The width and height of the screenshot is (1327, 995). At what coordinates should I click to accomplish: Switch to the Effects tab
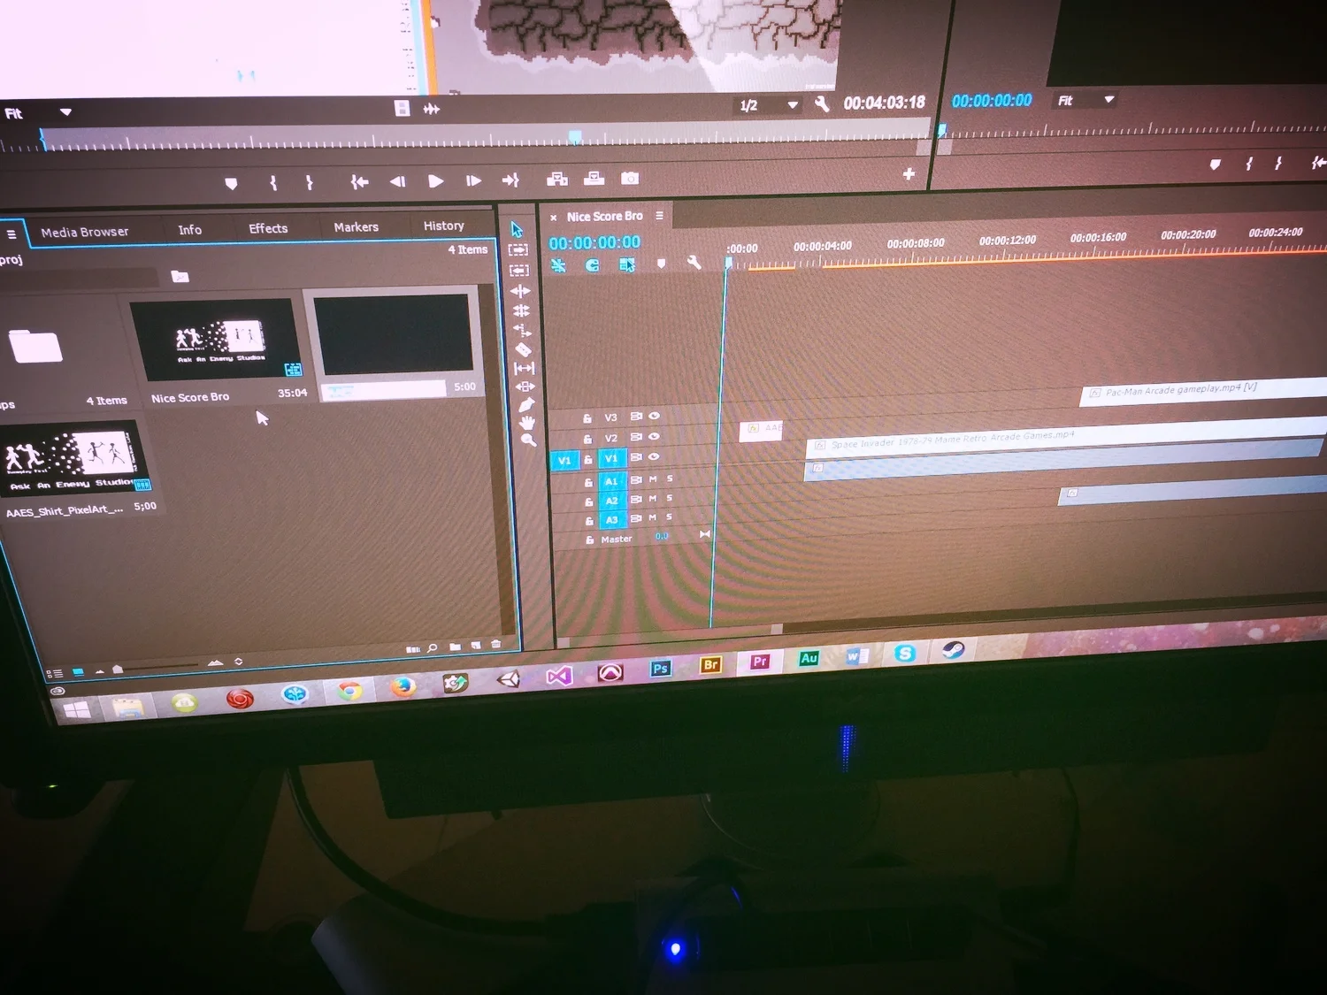(268, 228)
